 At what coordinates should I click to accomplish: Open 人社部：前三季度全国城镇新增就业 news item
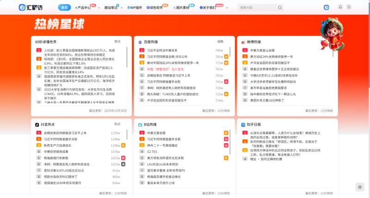tap(79, 53)
